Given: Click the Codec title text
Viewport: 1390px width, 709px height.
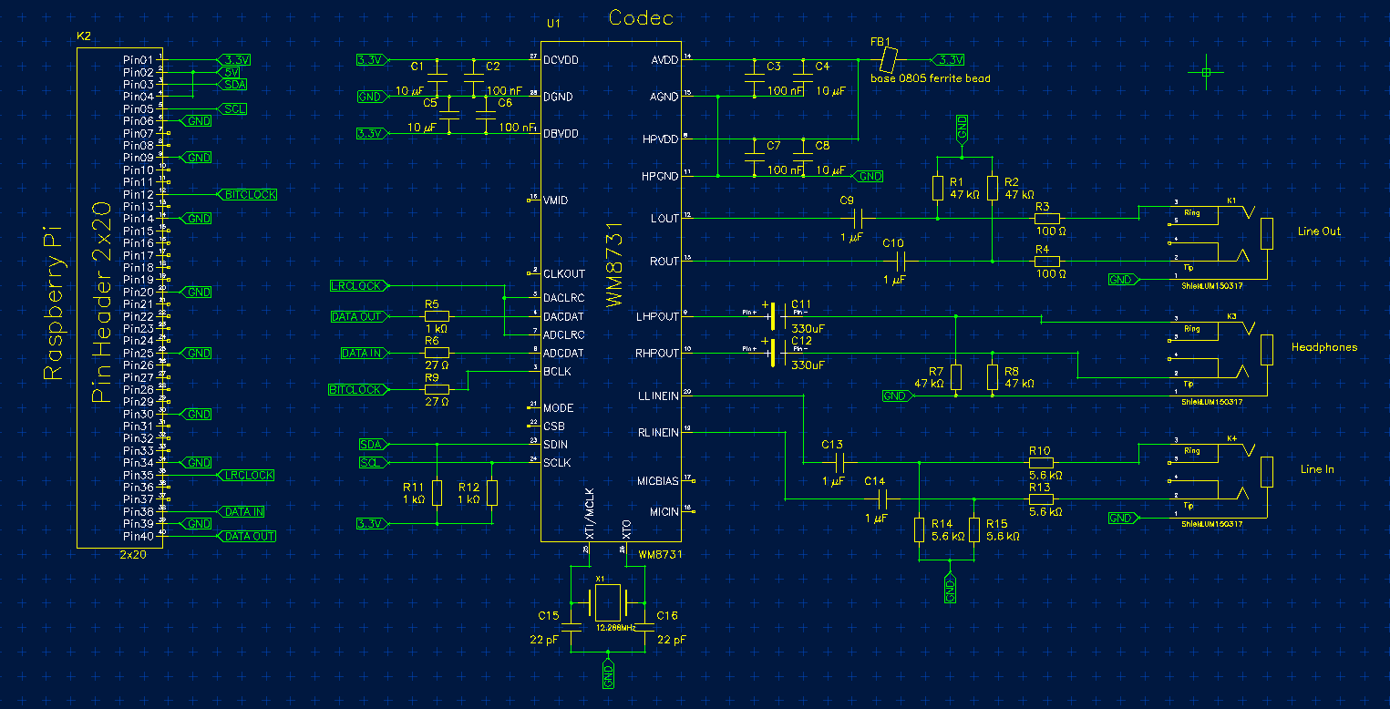Looking at the screenshot, I should 641,17.
